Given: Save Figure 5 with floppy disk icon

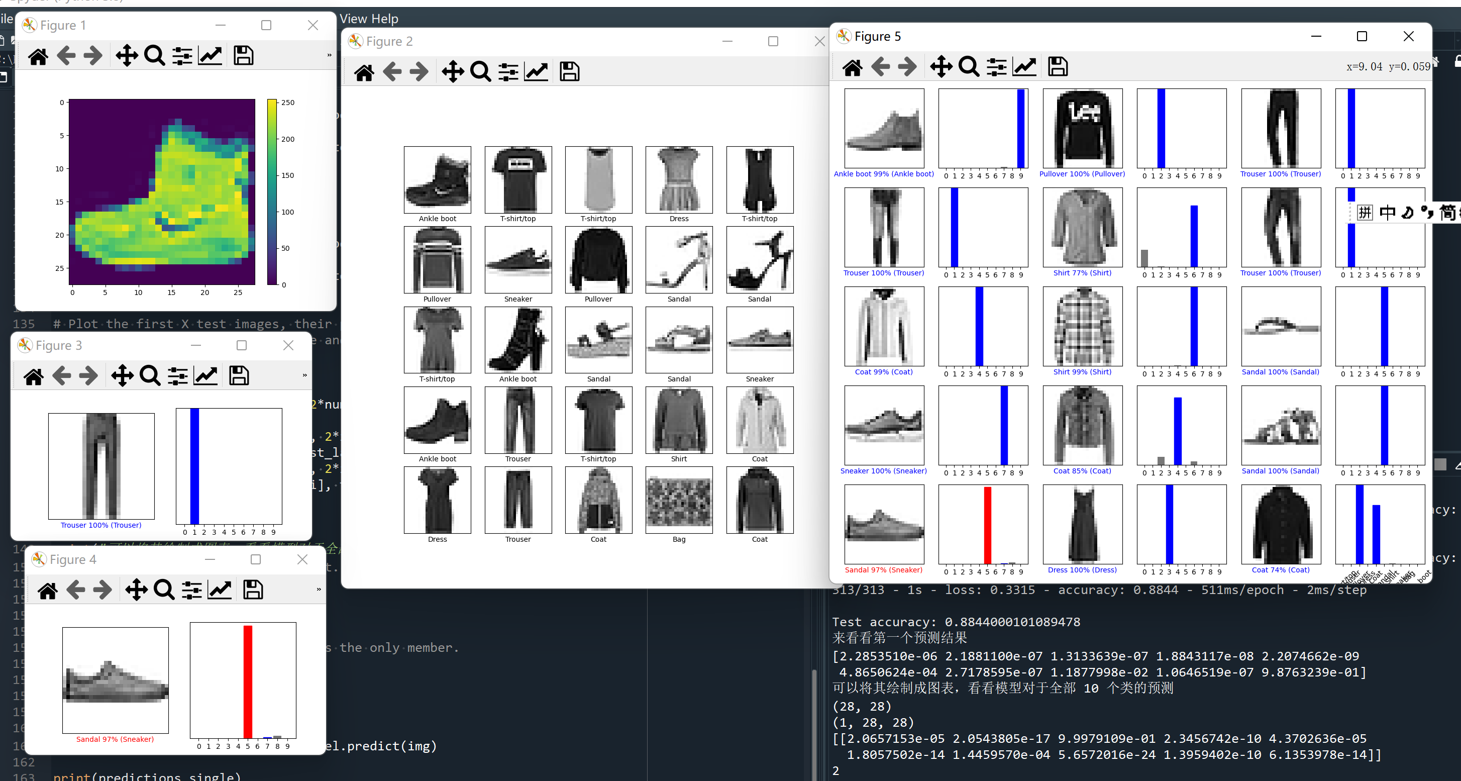Looking at the screenshot, I should point(1057,67).
